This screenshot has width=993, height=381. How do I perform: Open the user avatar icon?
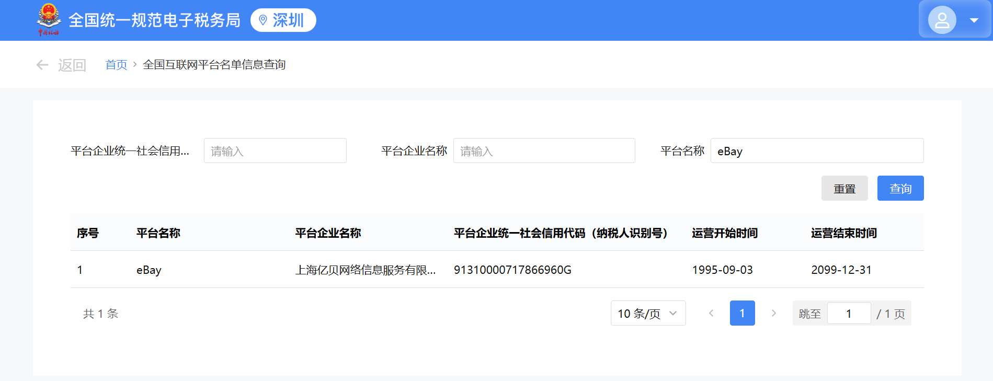pos(942,20)
